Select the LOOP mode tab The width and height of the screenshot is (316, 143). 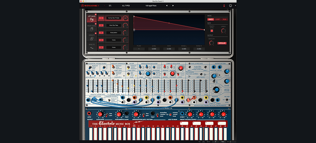[218, 20]
